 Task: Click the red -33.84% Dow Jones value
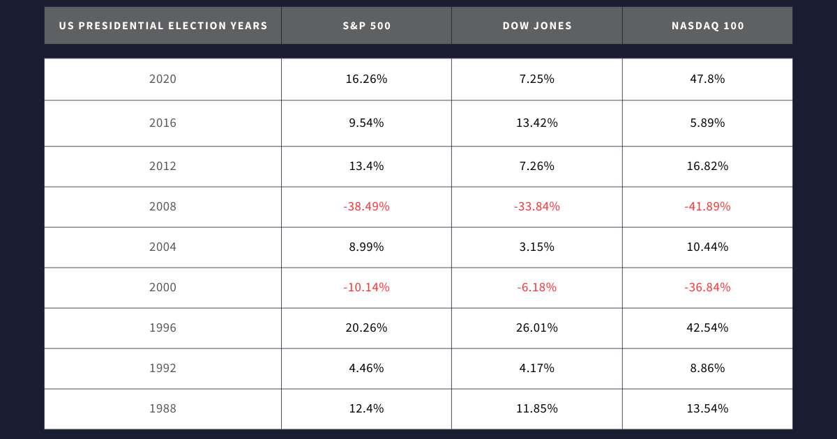(537, 207)
